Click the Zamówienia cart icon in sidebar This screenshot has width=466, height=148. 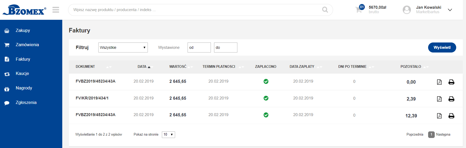7,45
